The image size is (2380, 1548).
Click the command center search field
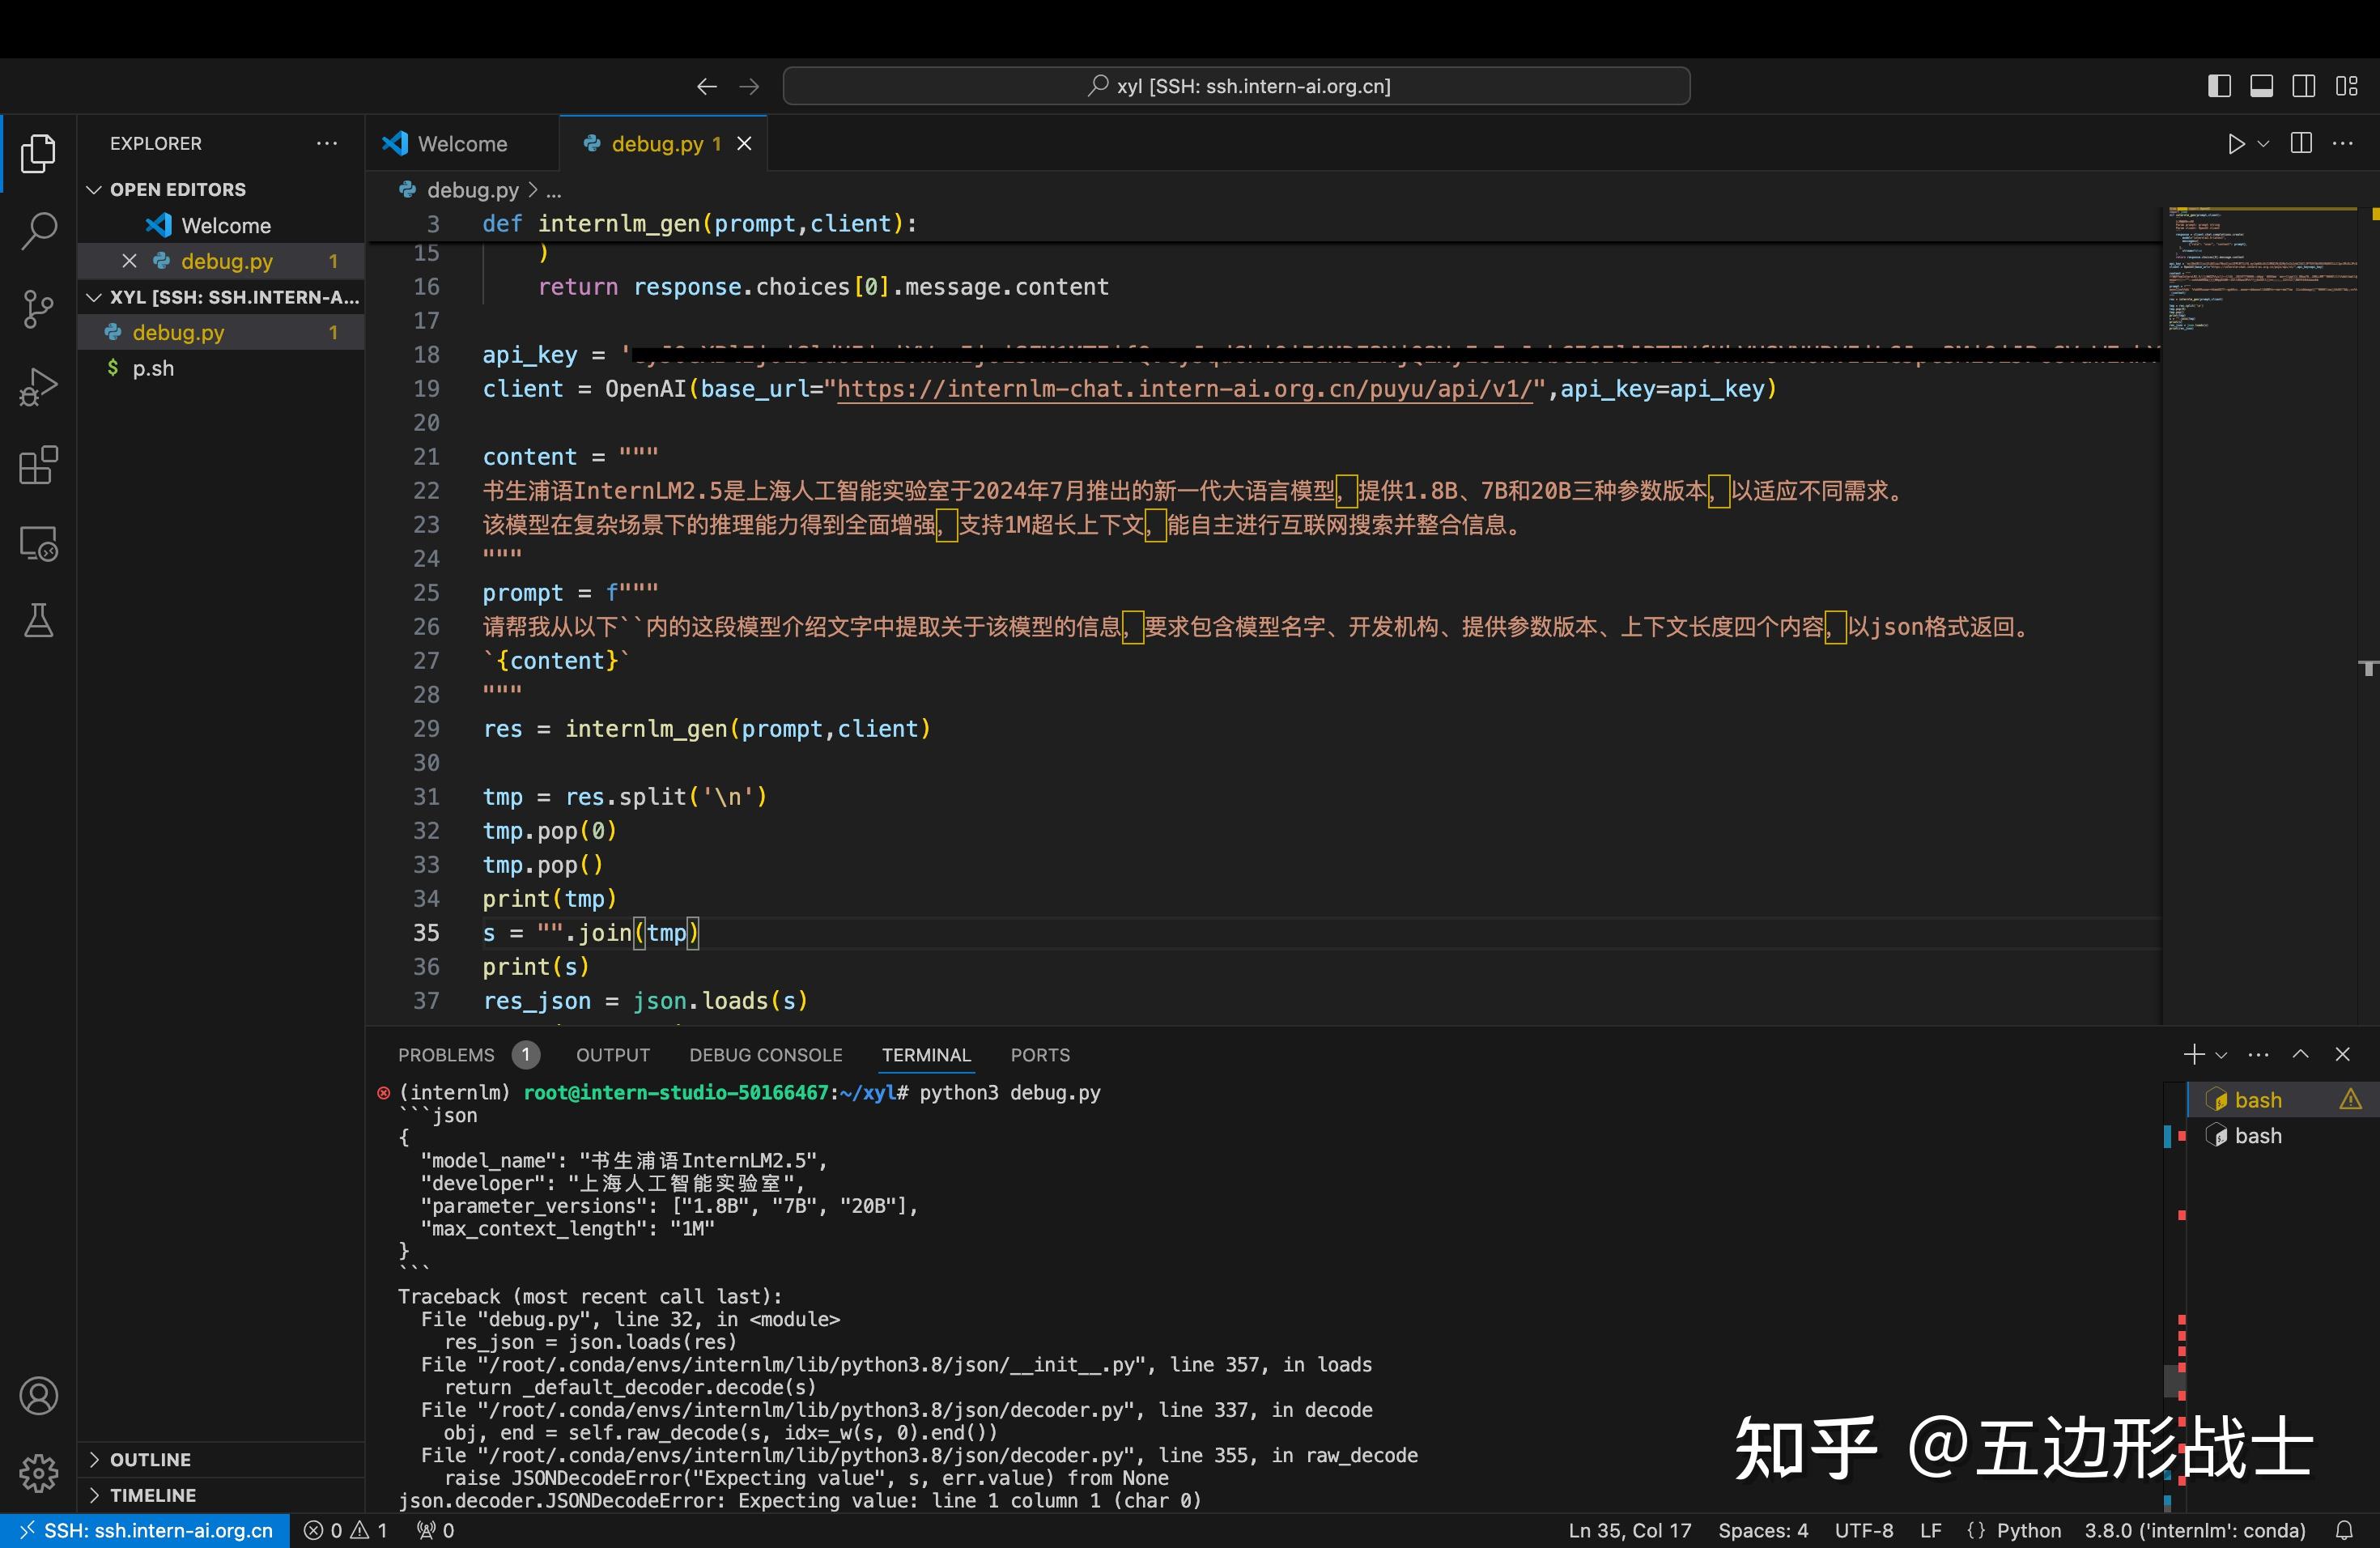pos(1236,86)
